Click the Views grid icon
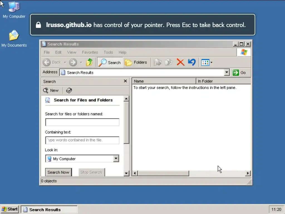Image resolution: width=285 pixels, height=214 pixels. pyautogui.click(x=205, y=63)
